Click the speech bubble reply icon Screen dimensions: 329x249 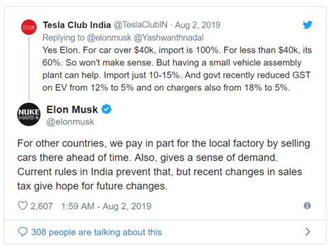23,232
